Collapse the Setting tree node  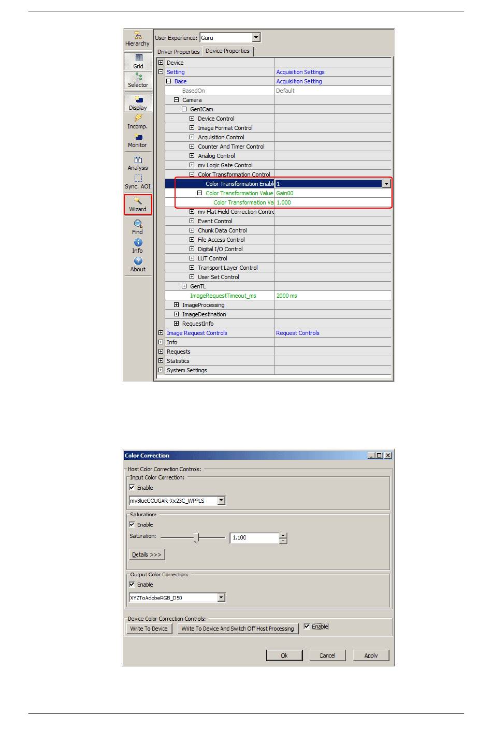(161, 72)
